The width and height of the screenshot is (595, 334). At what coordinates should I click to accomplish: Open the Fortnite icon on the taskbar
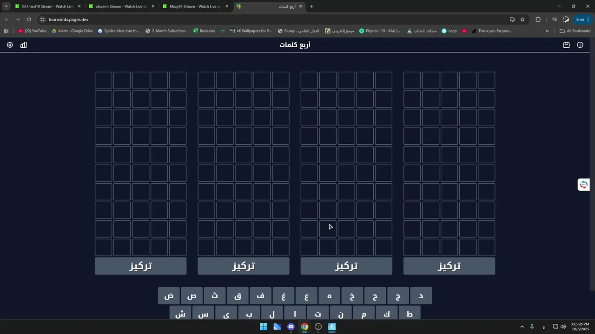pyautogui.click(x=332, y=327)
